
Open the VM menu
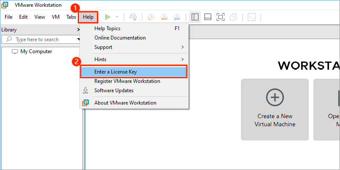click(56, 17)
